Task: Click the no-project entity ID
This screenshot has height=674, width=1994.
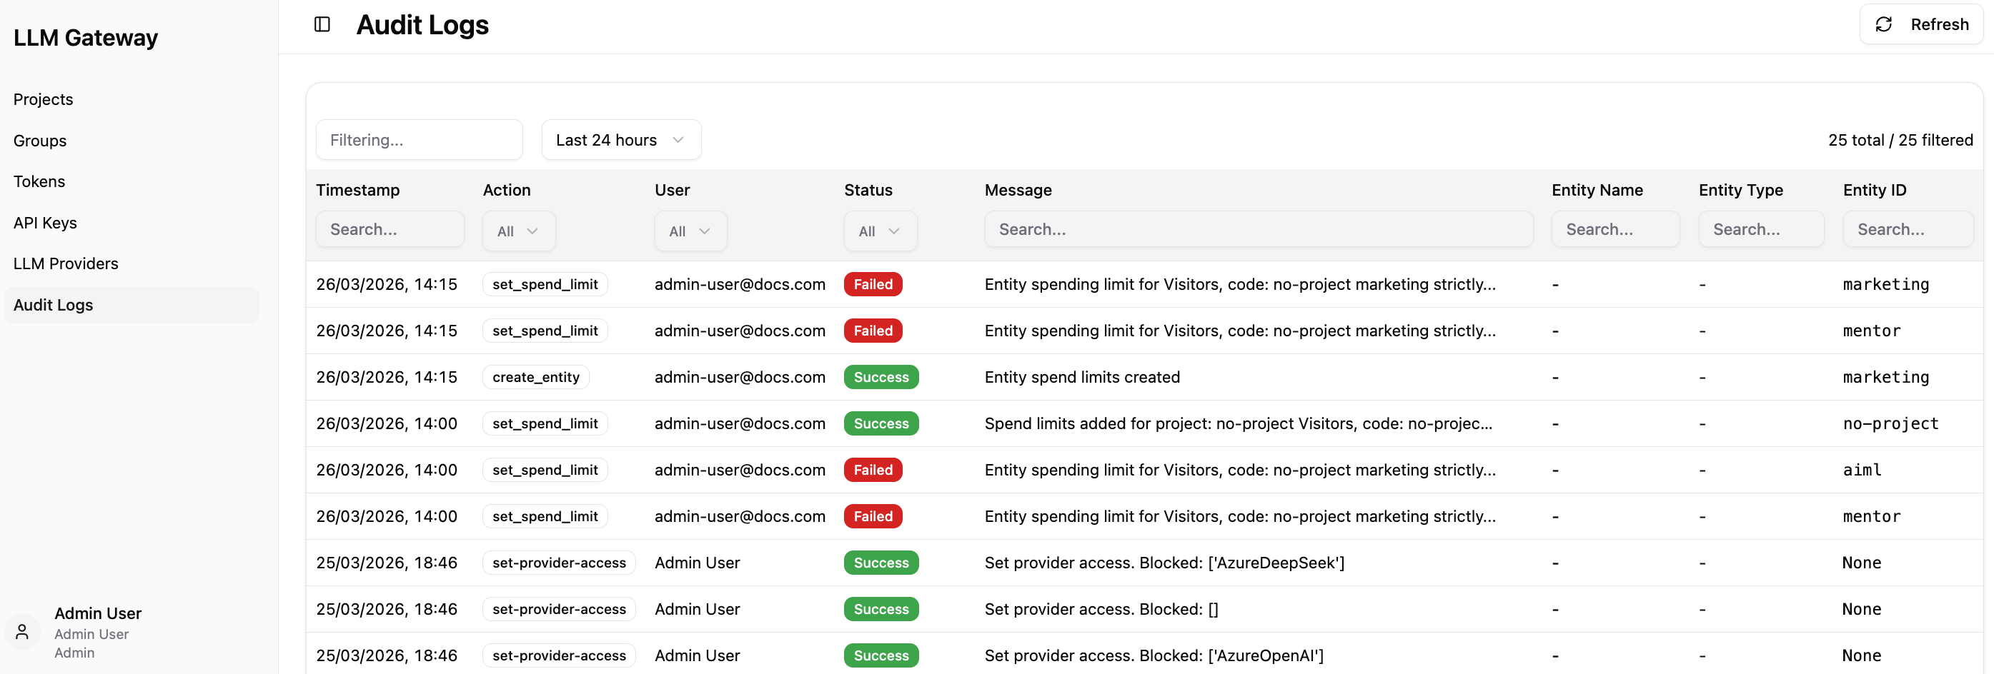Action: [x=1890, y=423]
